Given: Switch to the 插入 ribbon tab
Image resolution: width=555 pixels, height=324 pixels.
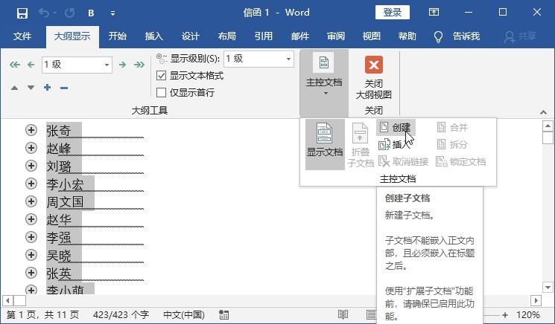Looking at the screenshot, I should pyautogui.click(x=154, y=36).
